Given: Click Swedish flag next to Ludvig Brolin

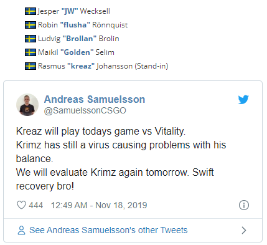Looking at the screenshot, I should (x=30, y=39).
